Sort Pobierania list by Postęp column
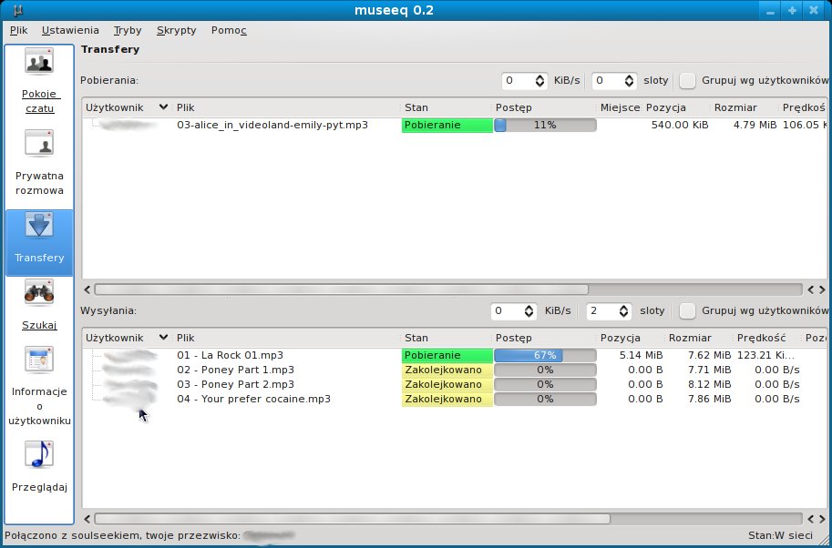This screenshot has width=832, height=548. point(544,107)
